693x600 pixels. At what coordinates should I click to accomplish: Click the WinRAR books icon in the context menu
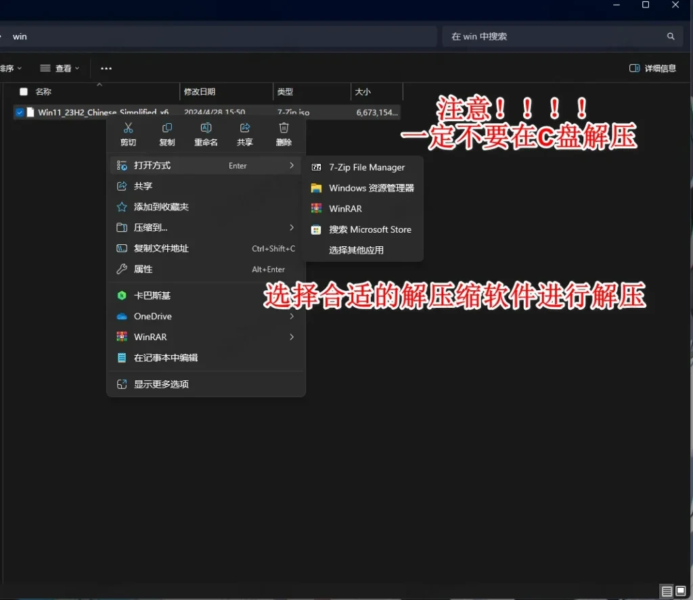(x=122, y=337)
